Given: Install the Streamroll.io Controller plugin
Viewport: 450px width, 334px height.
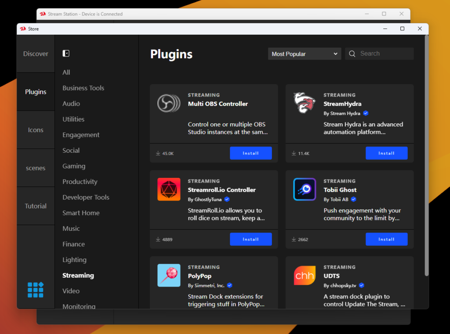Looking at the screenshot, I should point(251,239).
